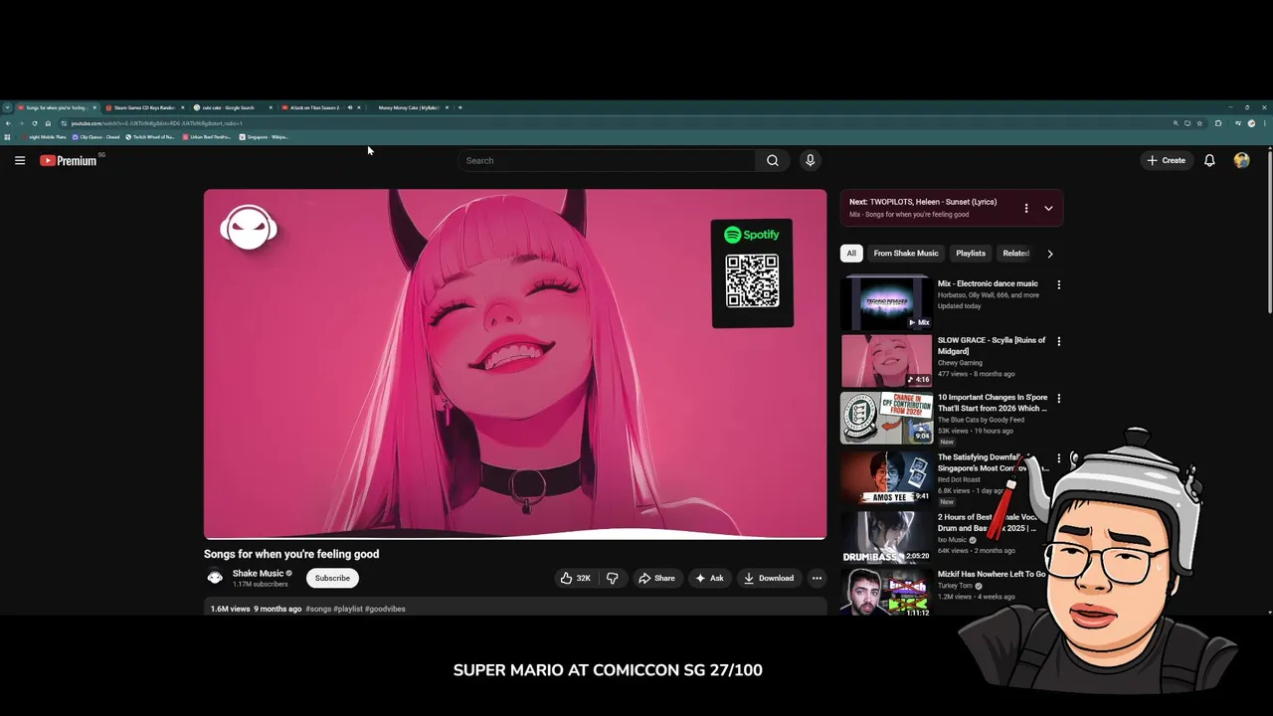1273x716 pixels.
Task: Open options for 10 Important Changes video
Action: pos(1058,398)
